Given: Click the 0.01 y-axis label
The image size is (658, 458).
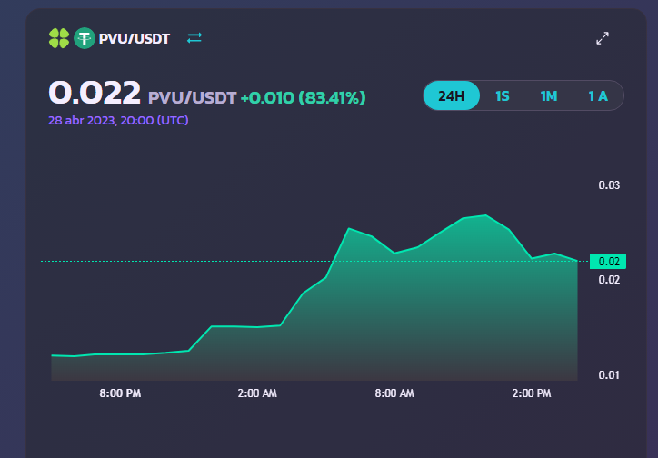Looking at the screenshot, I should pyautogui.click(x=609, y=374).
